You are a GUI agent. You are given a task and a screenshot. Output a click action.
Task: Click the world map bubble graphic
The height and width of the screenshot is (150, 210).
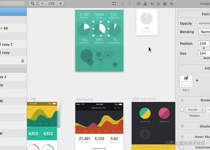99,58
